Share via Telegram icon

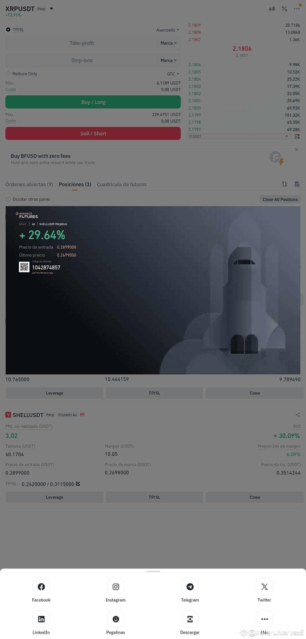(x=190, y=586)
